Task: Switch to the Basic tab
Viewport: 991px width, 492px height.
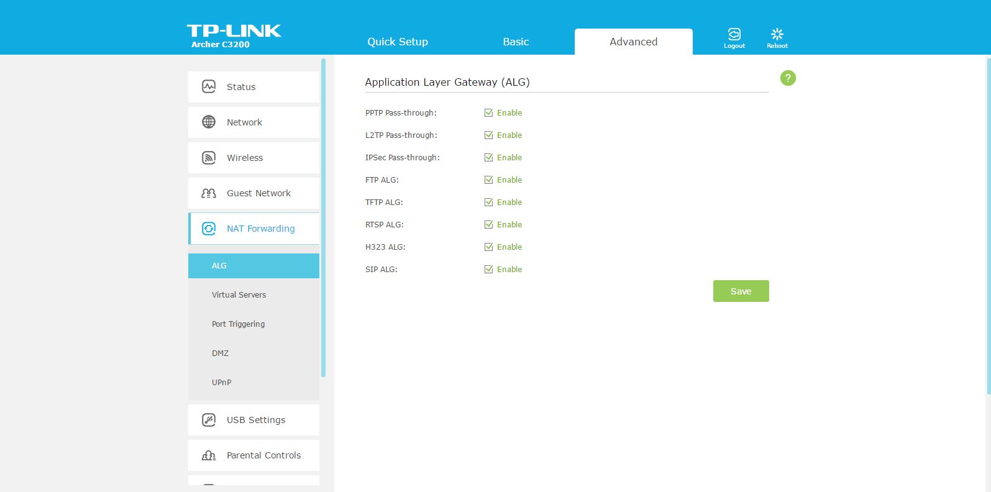Action: click(x=516, y=42)
